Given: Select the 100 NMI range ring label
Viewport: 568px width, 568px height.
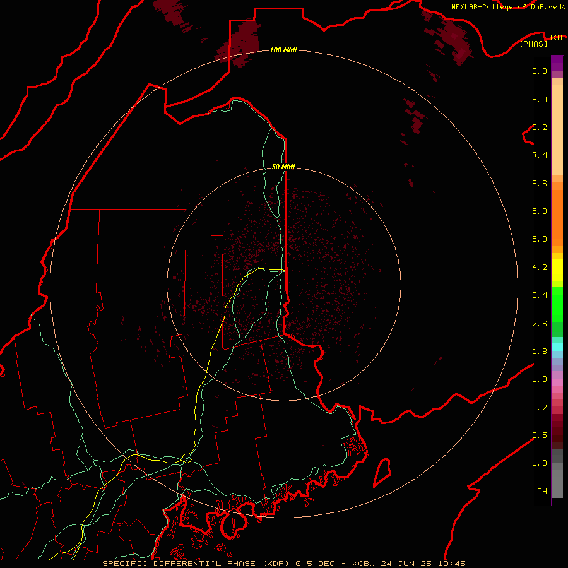Looking at the screenshot, I should (x=283, y=50).
